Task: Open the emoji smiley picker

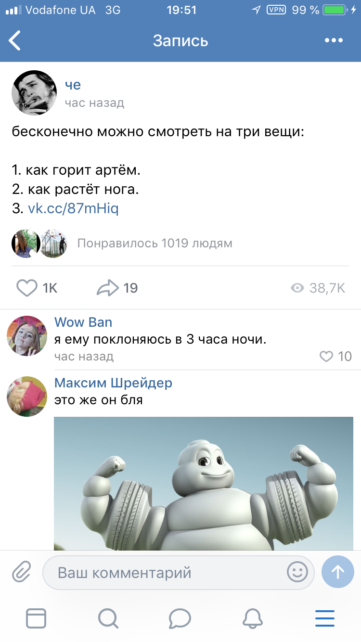Action: coord(297,572)
